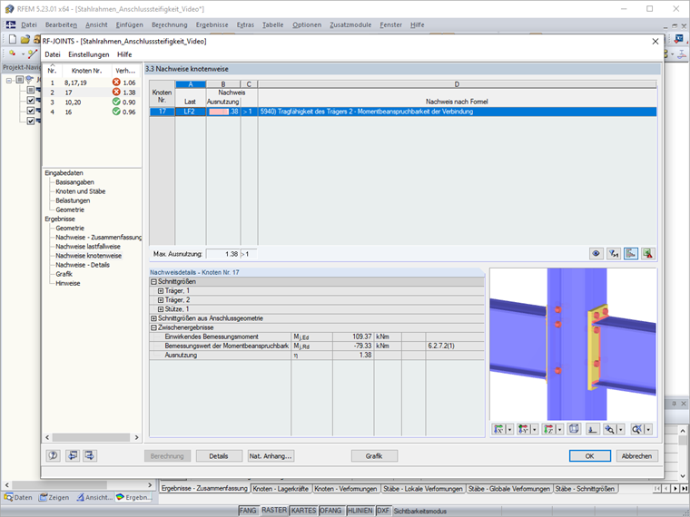Click Abbrechen to cancel the dialog
Screen dimensions: 690x517
pyautogui.click(x=636, y=456)
